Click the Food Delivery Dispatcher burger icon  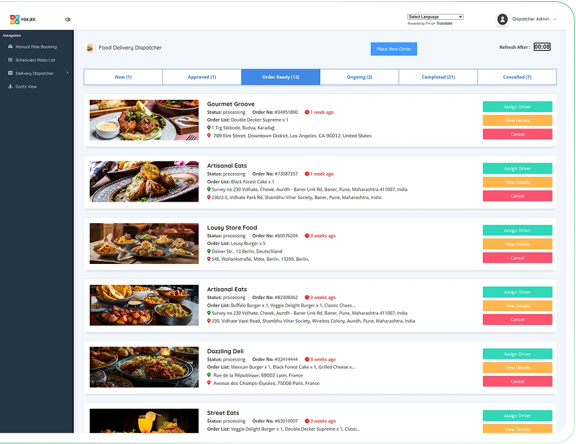pos(90,48)
